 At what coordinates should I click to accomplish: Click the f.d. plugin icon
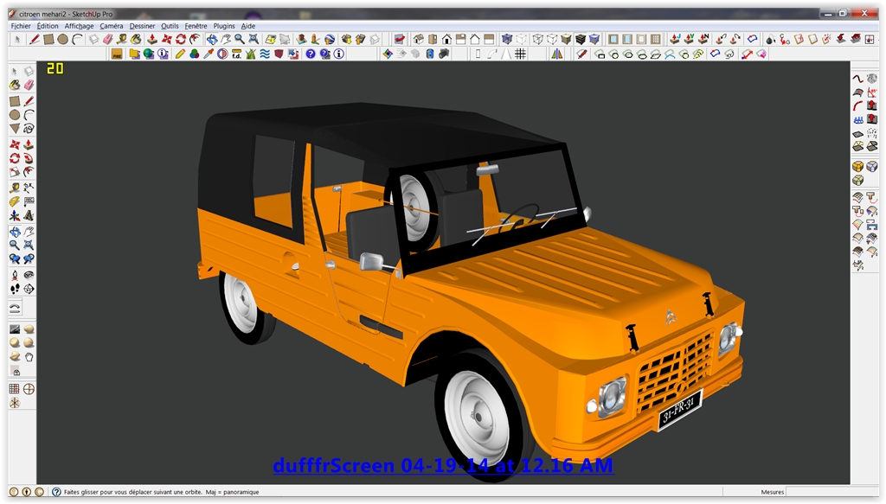236,54
